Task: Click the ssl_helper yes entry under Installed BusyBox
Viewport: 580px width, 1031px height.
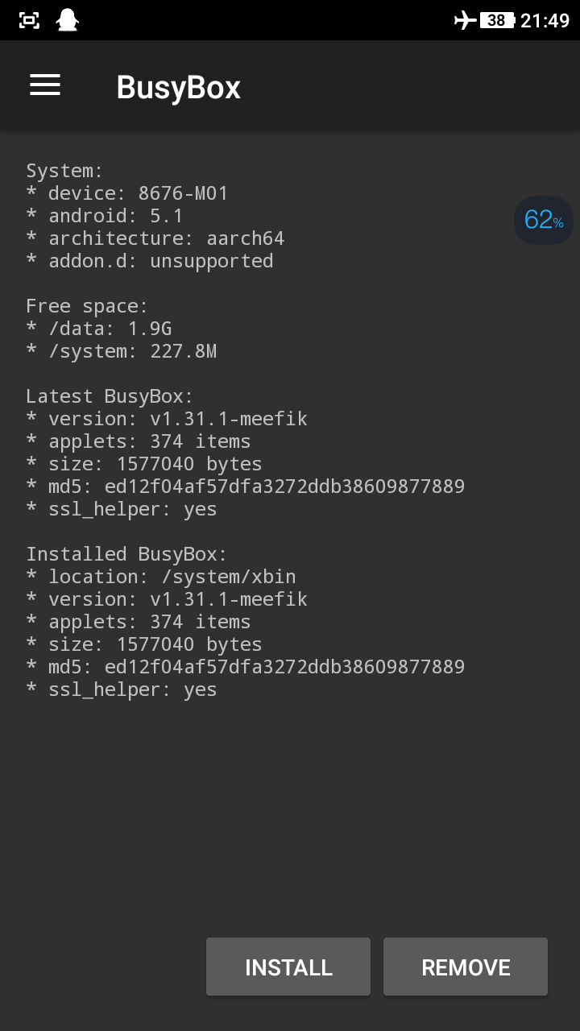Action: tap(121, 689)
